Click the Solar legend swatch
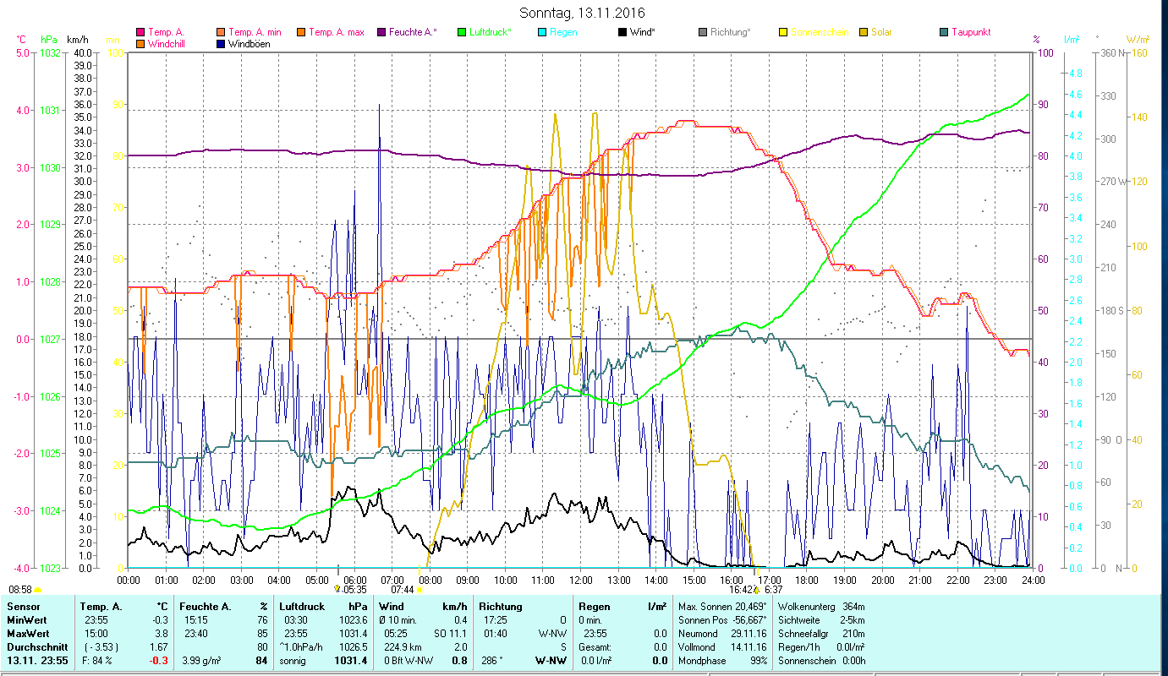The image size is (1168, 676). point(864,33)
